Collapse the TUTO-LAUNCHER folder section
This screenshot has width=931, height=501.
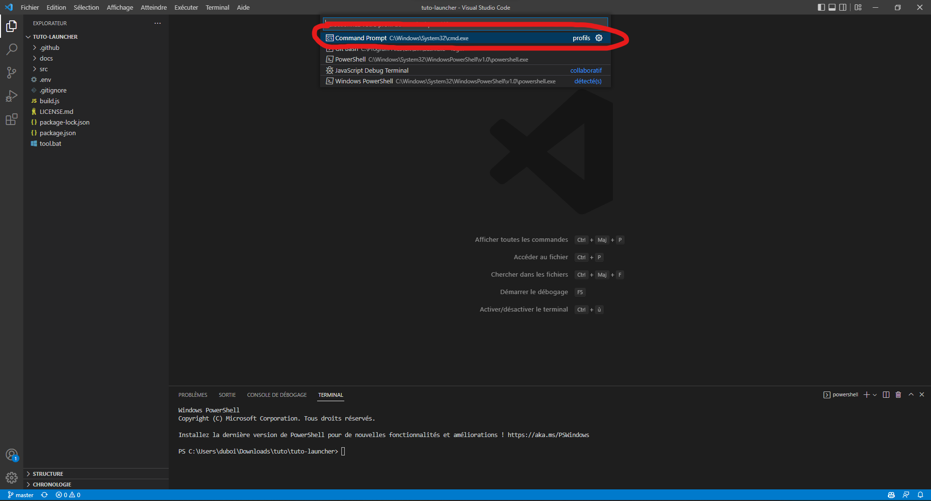click(96, 37)
